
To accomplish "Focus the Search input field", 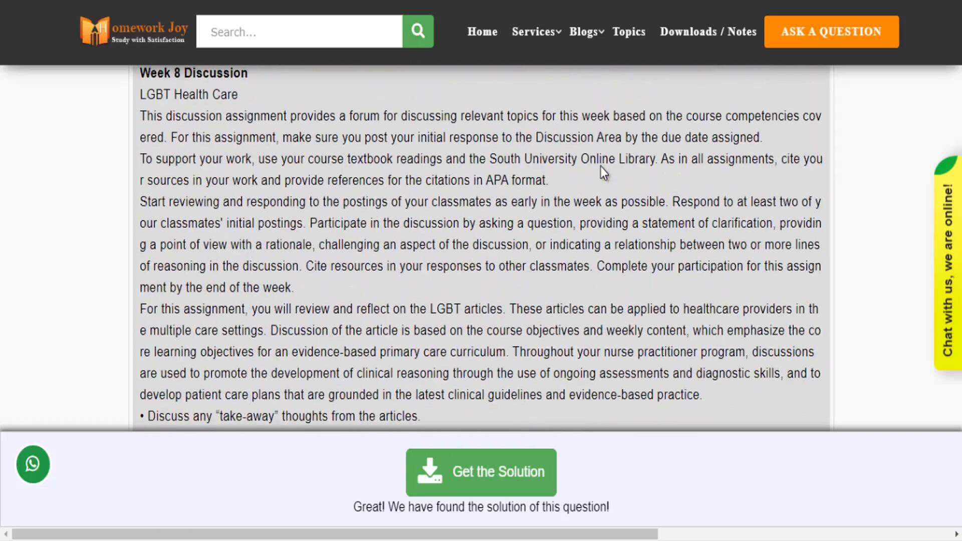I will pos(299,32).
